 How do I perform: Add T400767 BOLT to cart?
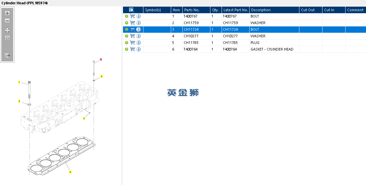(x=133, y=16)
